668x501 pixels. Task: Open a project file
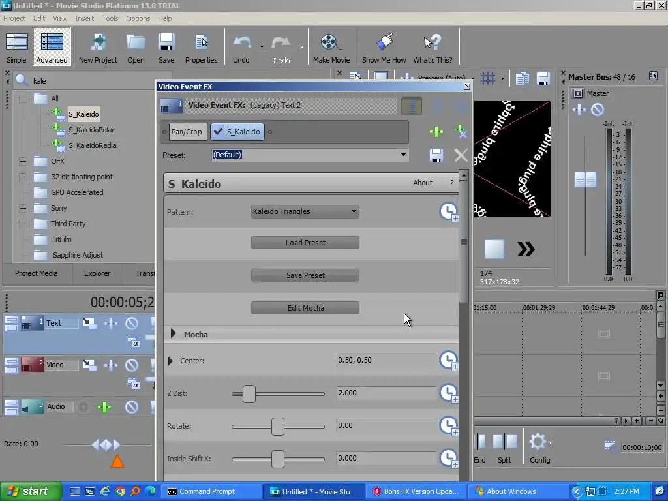[x=136, y=48]
